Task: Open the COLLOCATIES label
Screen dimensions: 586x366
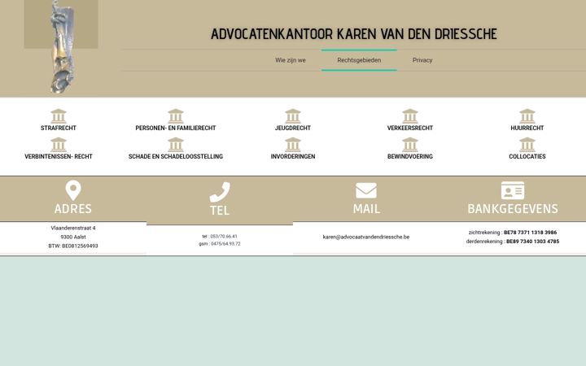Action: [527, 156]
